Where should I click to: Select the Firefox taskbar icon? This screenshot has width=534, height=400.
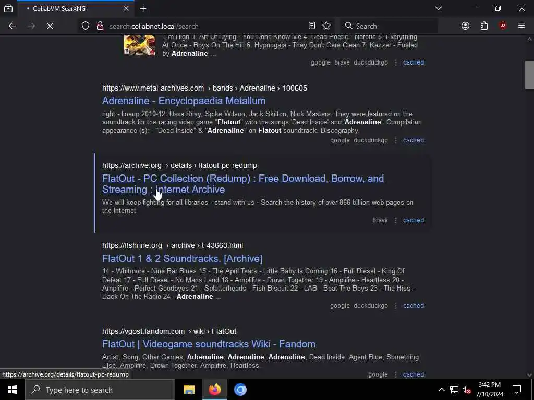point(214,390)
